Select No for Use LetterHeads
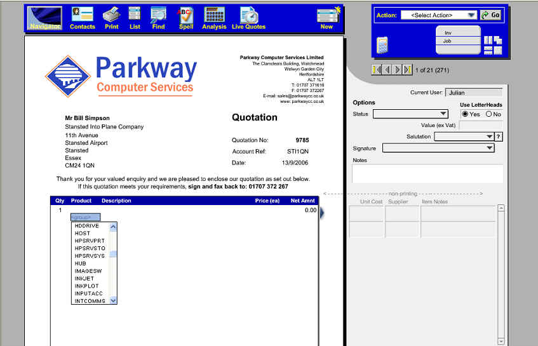The height and width of the screenshot is (346, 538). [489, 114]
